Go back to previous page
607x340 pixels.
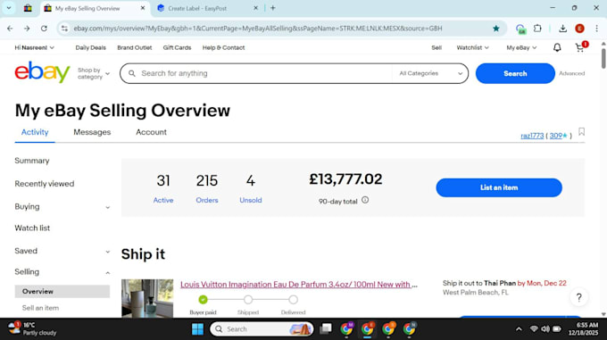10,29
